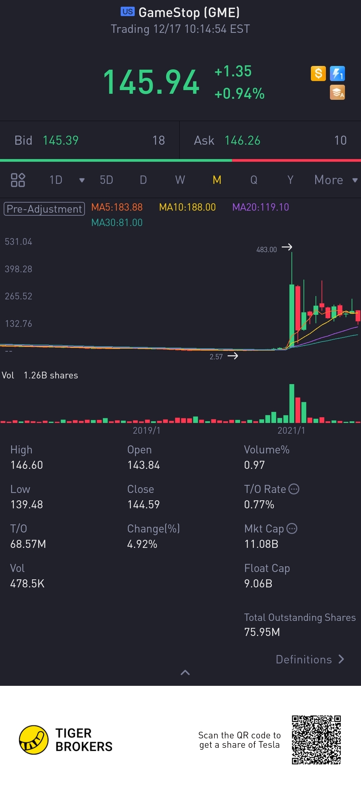Select the weekly W chart tab
Screen dimensions: 361x794
180,180
